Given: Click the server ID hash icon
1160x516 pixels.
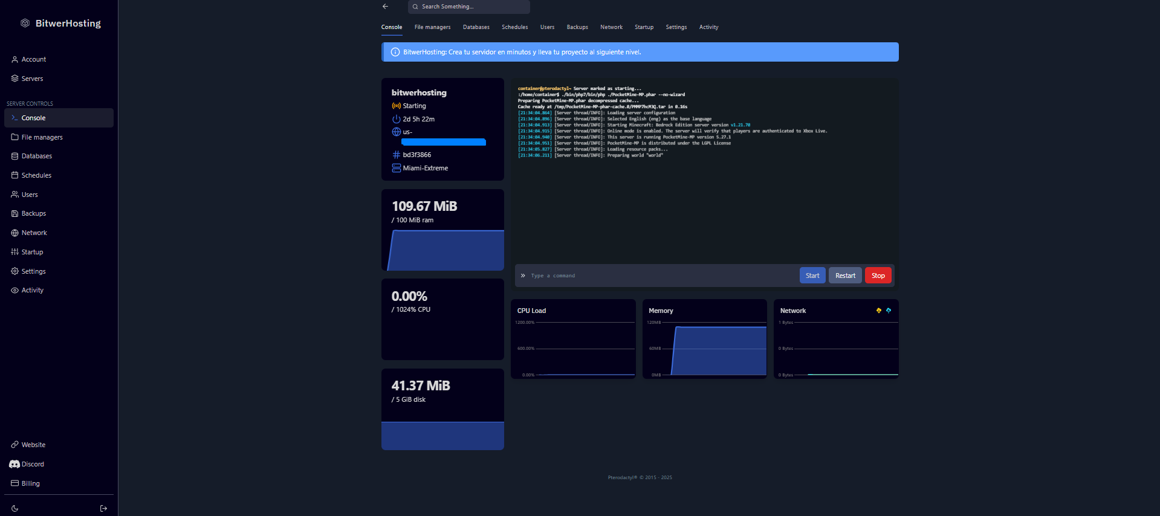Looking at the screenshot, I should [397, 155].
